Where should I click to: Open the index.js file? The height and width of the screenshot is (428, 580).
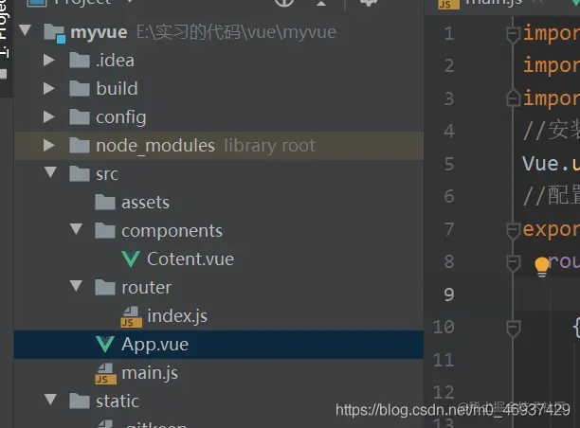tap(177, 316)
